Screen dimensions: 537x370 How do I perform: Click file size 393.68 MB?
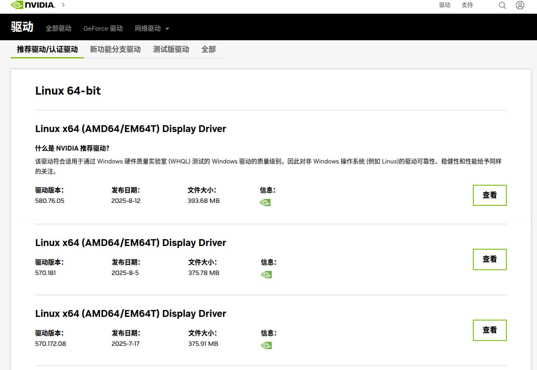pos(204,201)
